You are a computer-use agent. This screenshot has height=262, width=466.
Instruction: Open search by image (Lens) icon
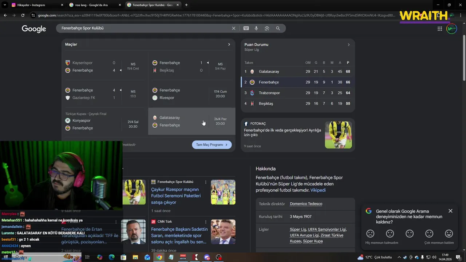tap(267, 28)
